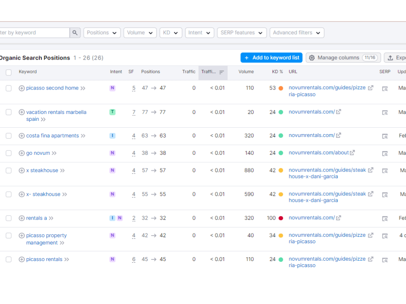View SERP snapshot for vacation rentals marbella spain
406x304 pixels.
[385, 112]
